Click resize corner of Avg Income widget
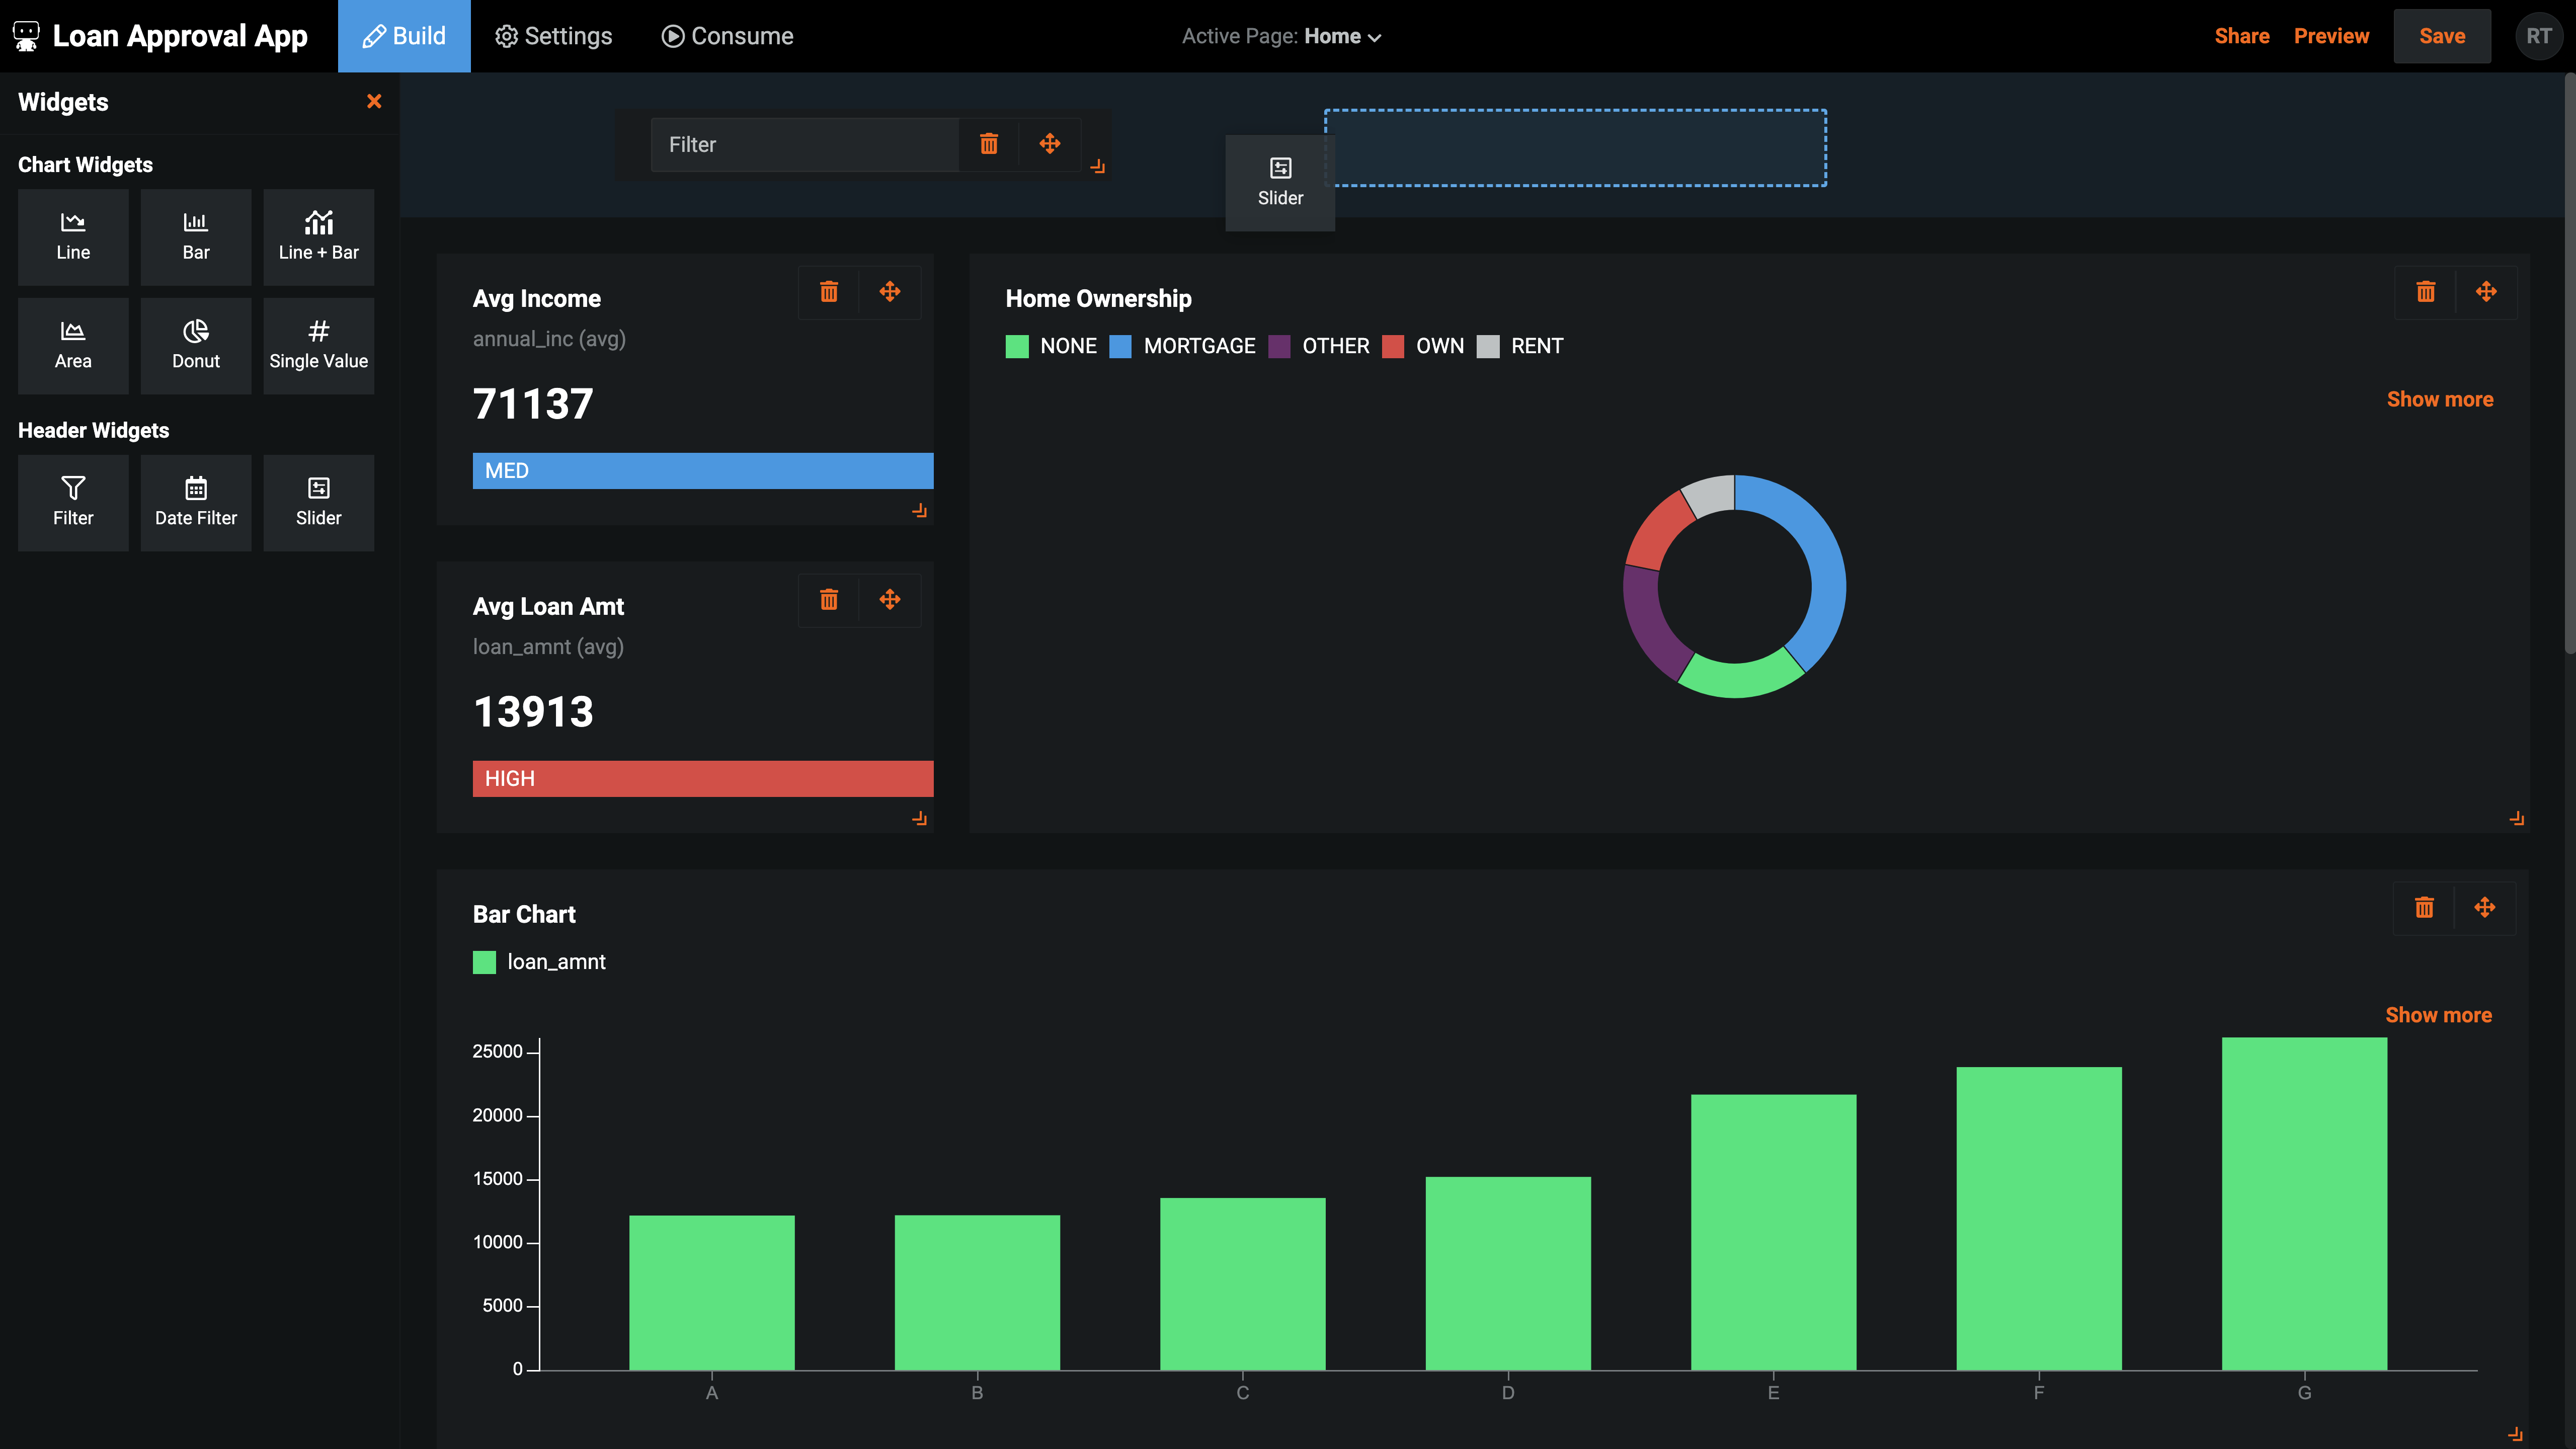2576x1449 pixels. coord(920,511)
